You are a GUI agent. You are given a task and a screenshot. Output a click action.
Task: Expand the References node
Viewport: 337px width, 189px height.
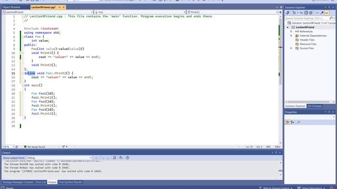(291, 31)
